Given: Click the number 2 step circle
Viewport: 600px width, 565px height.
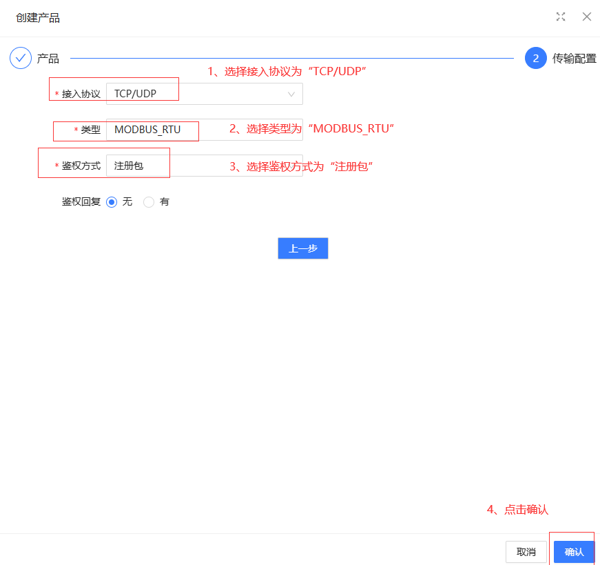Looking at the screenshot, I should click(x=535, y=59).
